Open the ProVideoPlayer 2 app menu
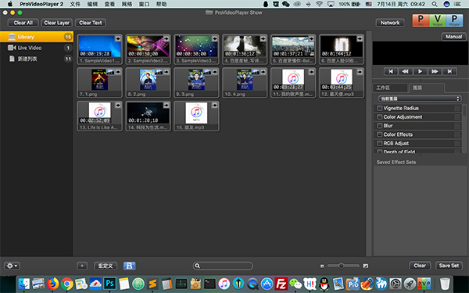This screenshot has height=293, width=469. click(41, 4)
